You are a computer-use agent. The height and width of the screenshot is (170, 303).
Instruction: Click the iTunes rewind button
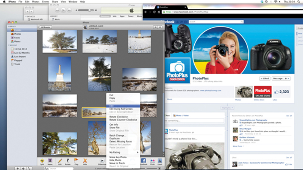tap(57, 10)
